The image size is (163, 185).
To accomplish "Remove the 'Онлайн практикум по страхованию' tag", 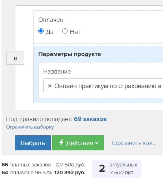I will click(x=50, y=86).
